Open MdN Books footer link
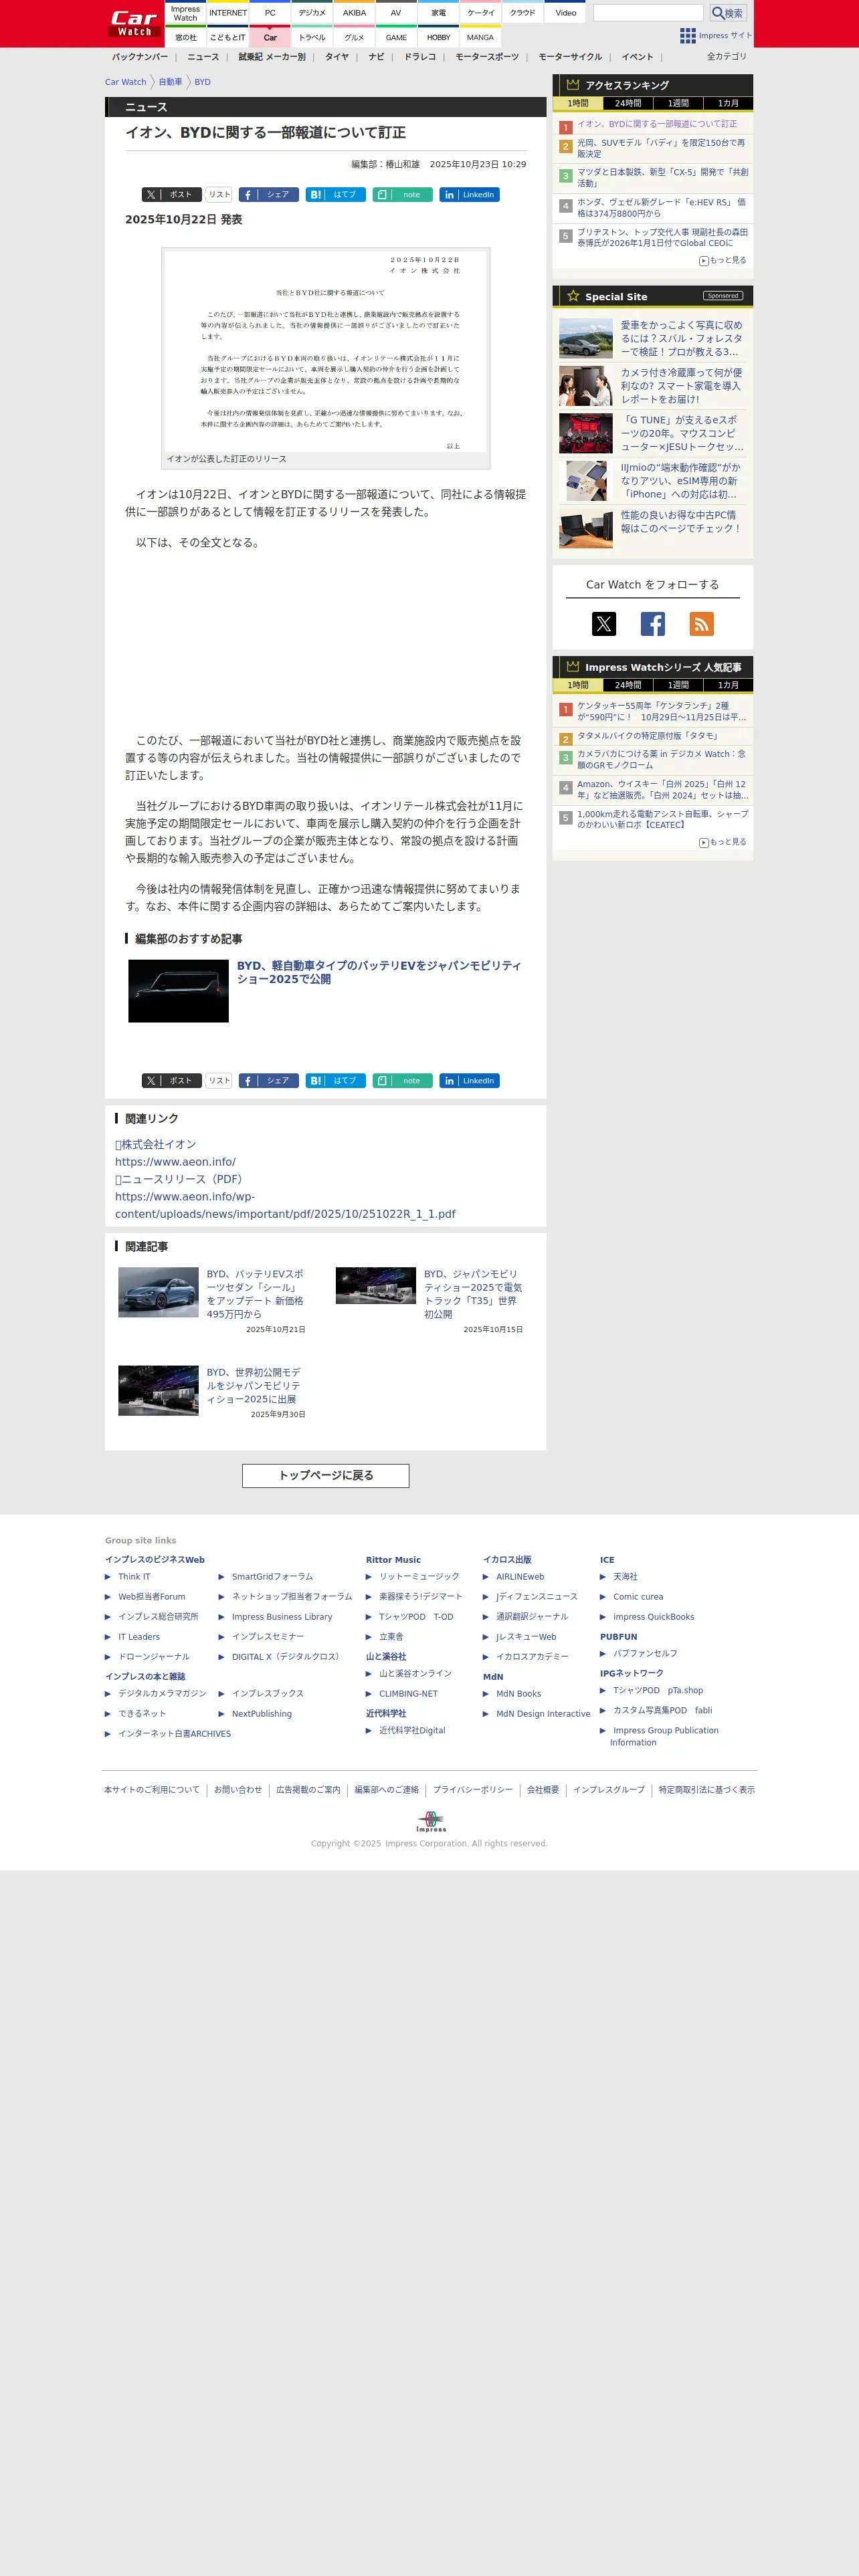The width and height of the screenshot is (859, 2576). pos(518,1693)
